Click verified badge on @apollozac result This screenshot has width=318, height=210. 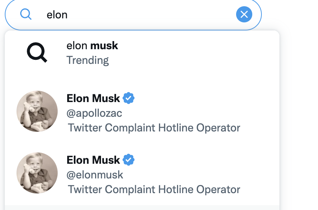tap(129, 98)
